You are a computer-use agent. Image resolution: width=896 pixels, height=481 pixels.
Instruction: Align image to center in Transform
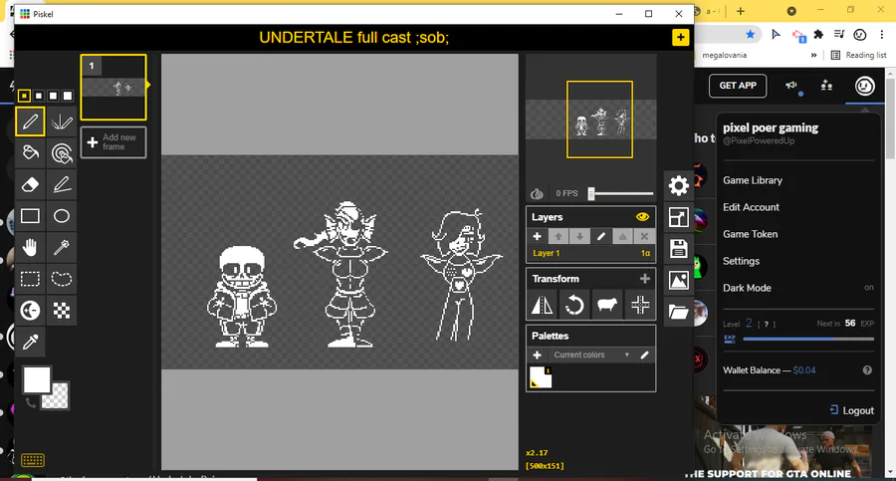pos(640,305)
